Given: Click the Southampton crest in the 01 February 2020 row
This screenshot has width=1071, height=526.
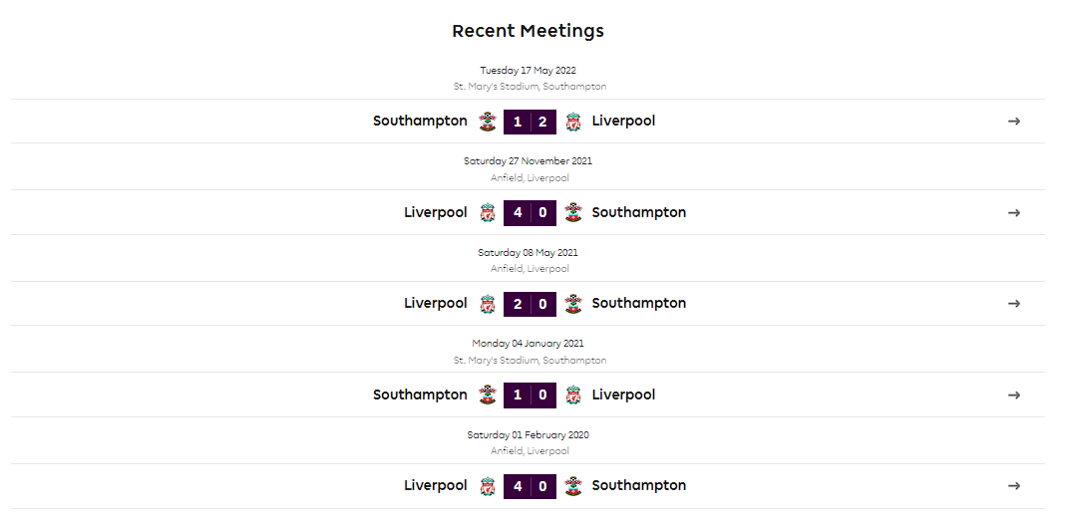Looking at the screenshot, I should click(x=573, y=486).
